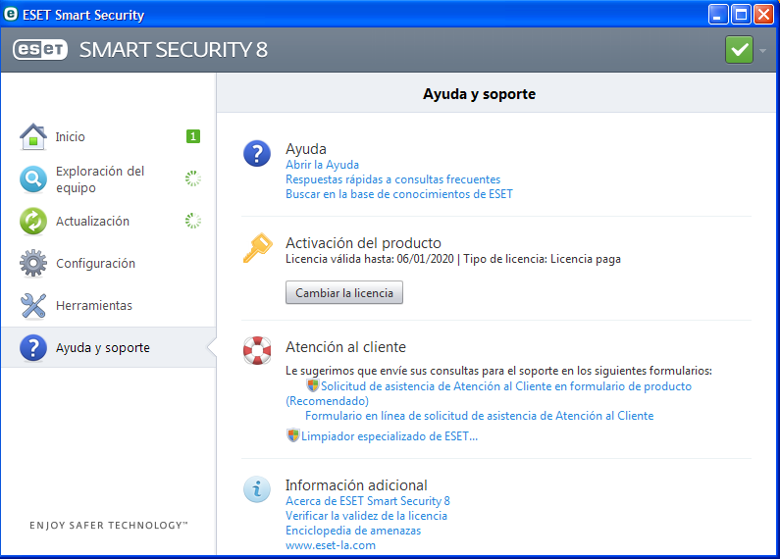The width and height of the screenshot is (780, 559).
Task: Click the Configuración gear icon
Action: pos(33,263)
